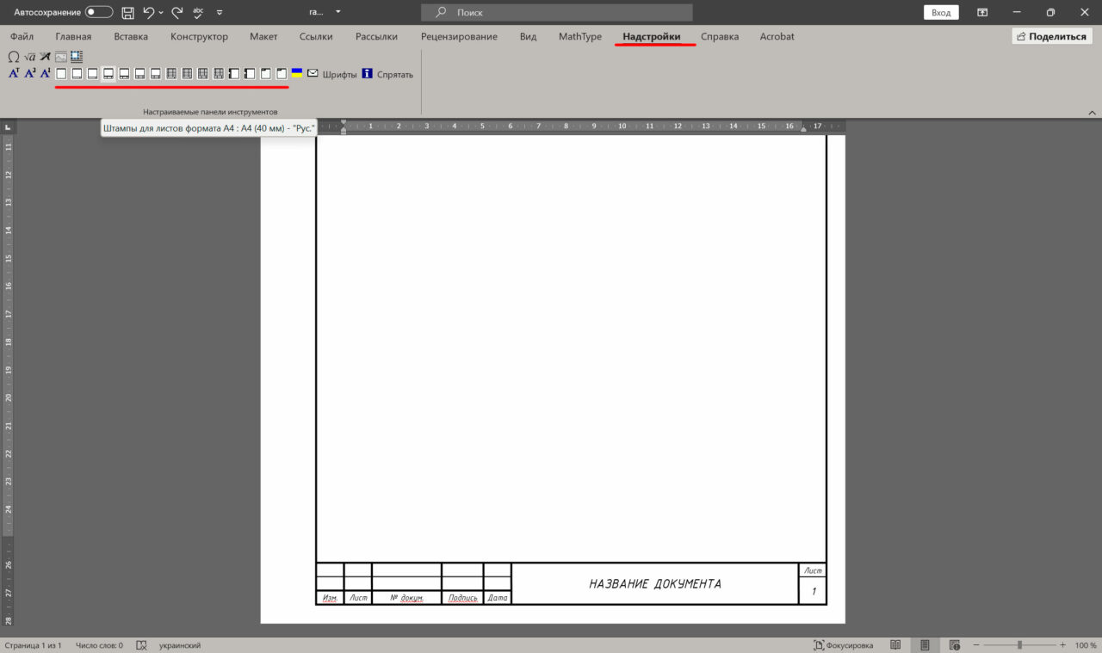1102x653 pixels.
Task: Click the right indent marker on the ruler
Action: (x=804, y=129)
